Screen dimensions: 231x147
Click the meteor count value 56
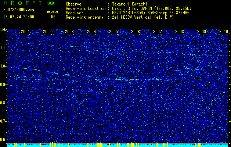coord(53,17)
